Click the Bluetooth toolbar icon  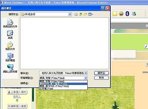[127, 14]
